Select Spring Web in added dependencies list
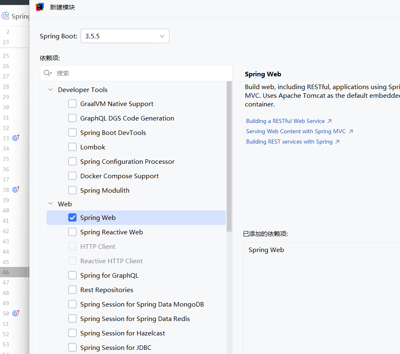The image size is (400, 354). [266, 250]
